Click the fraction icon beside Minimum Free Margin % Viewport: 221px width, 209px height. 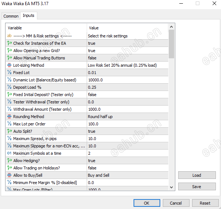(x=9, y=183)
